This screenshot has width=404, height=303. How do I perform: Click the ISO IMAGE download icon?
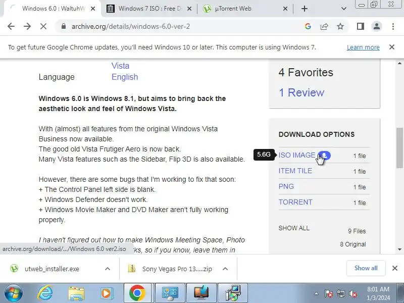[325, 156]
